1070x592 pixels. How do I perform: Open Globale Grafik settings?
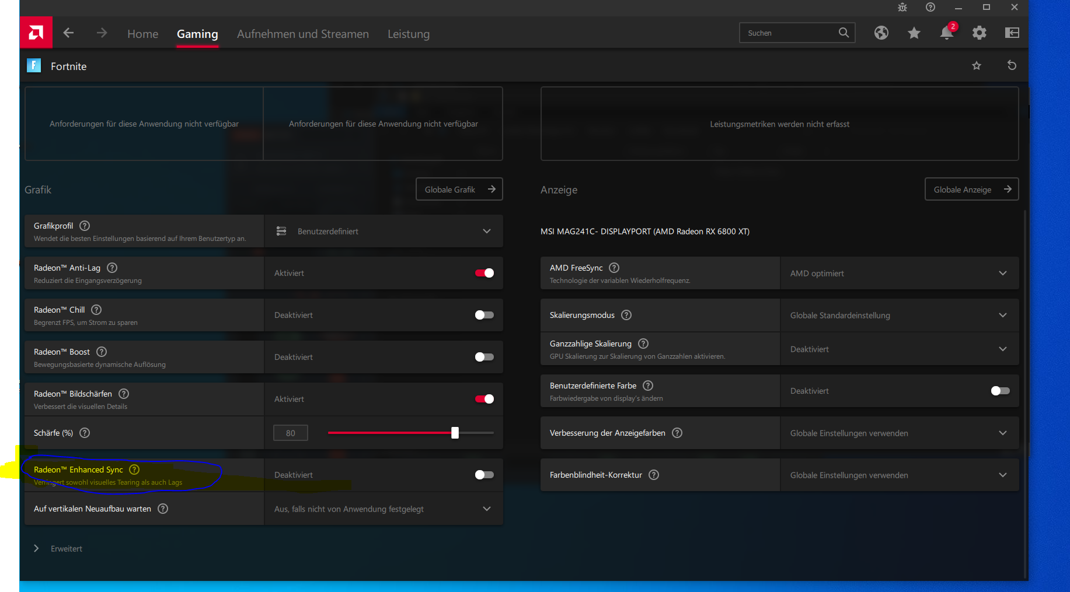pyautogui.click(x=459, y=189)
